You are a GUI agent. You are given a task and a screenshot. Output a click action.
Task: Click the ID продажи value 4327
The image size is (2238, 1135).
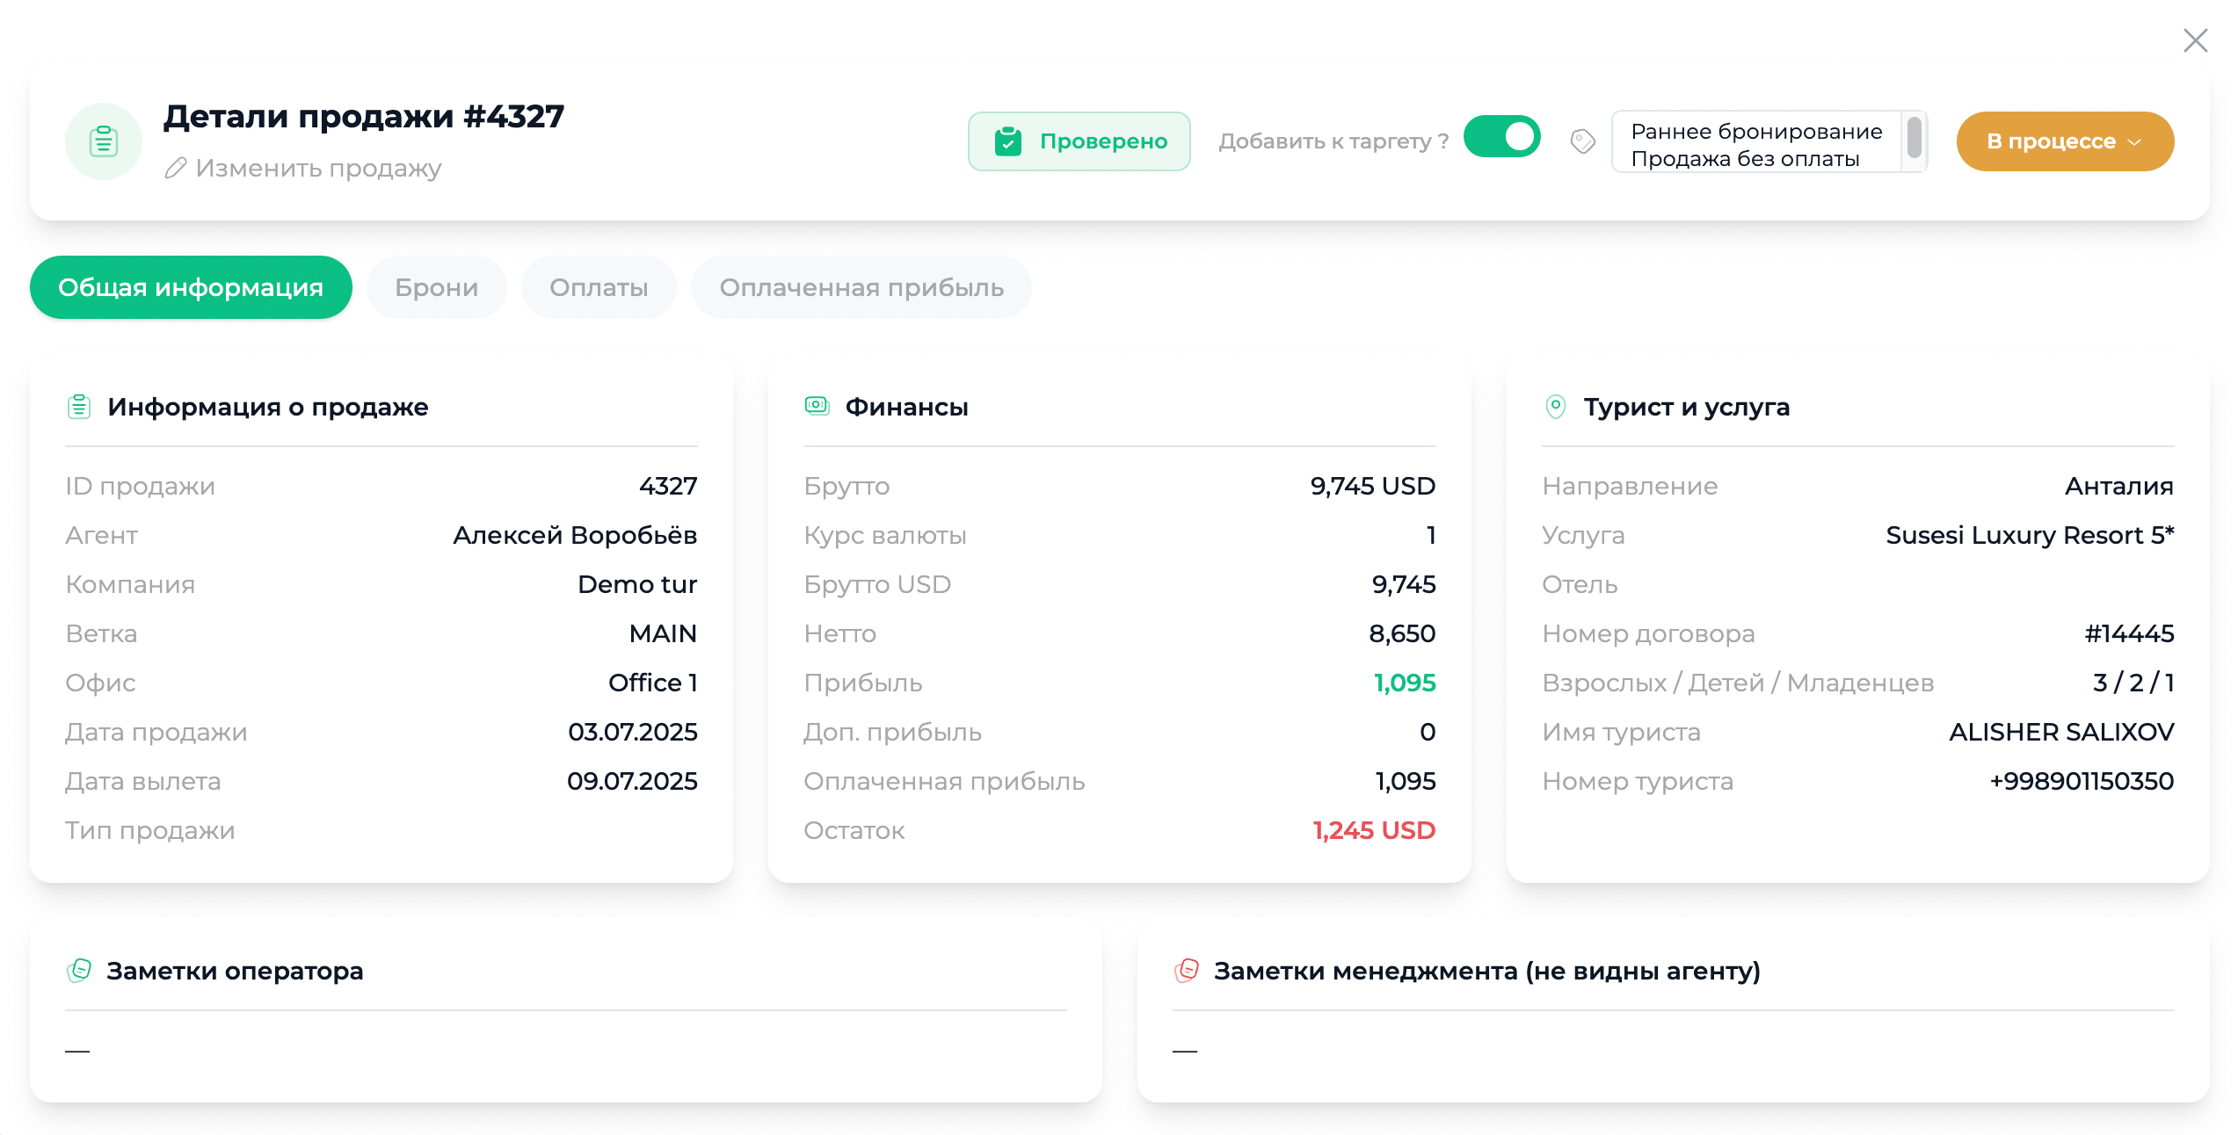click(x=668, y=486)
